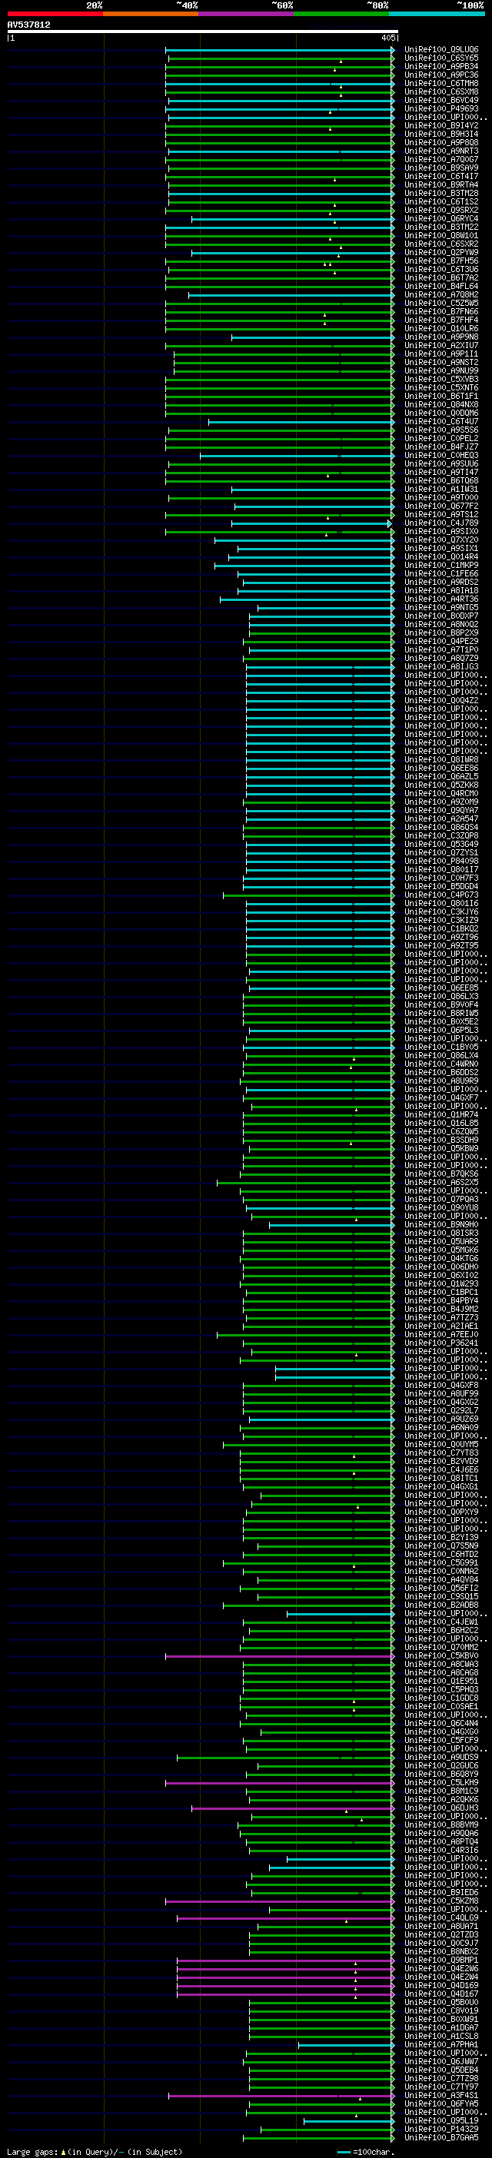Open the UniRef100_Q6P5L3 label
The height and width of the screenshot is (2158, 492).
(442, 1030)
